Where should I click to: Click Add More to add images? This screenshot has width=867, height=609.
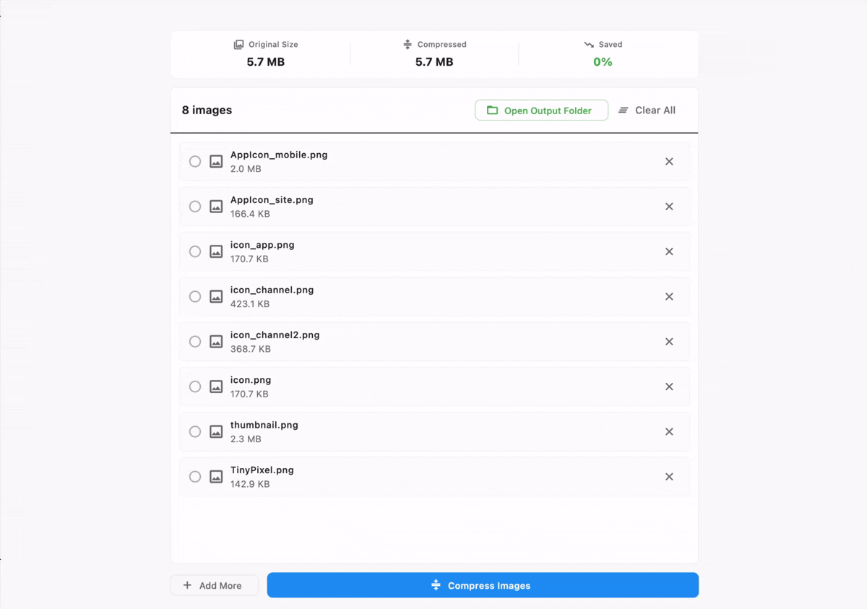click(x=214, y=585)
